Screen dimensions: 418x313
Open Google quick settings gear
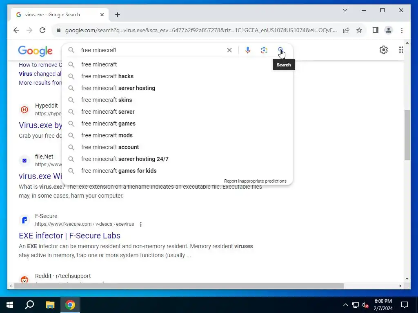384,50
